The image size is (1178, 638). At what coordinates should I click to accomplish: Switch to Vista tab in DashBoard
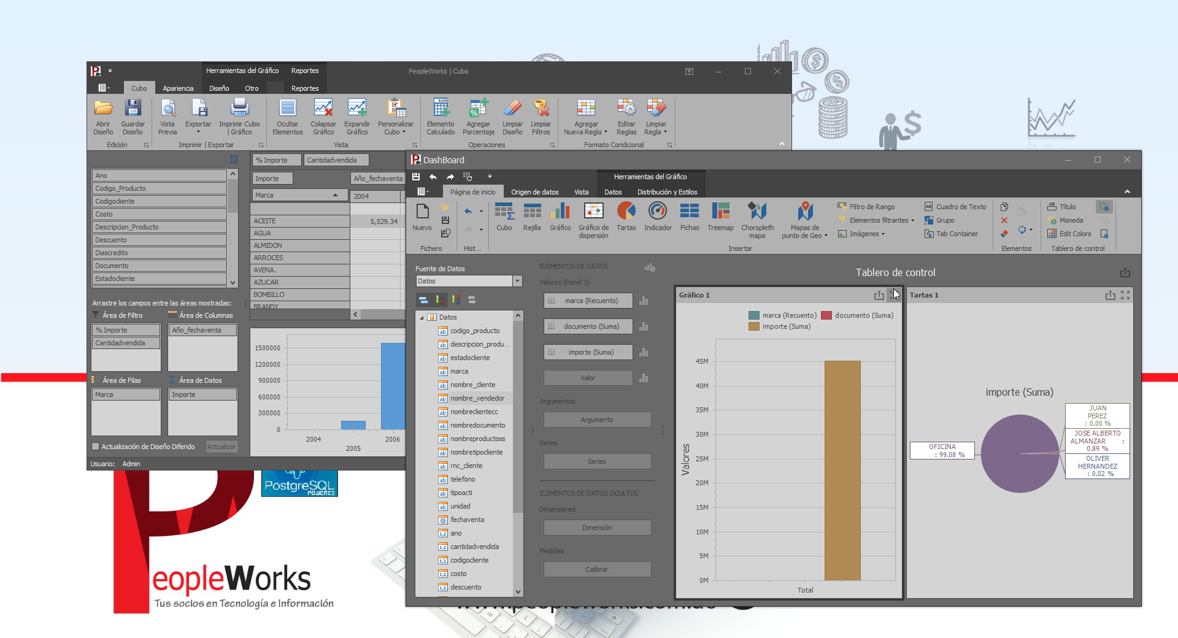coord(582,192)
